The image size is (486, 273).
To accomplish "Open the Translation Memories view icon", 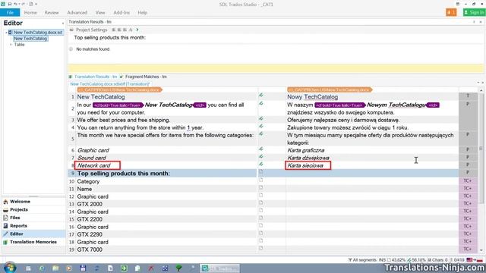I will pos(5,242).
